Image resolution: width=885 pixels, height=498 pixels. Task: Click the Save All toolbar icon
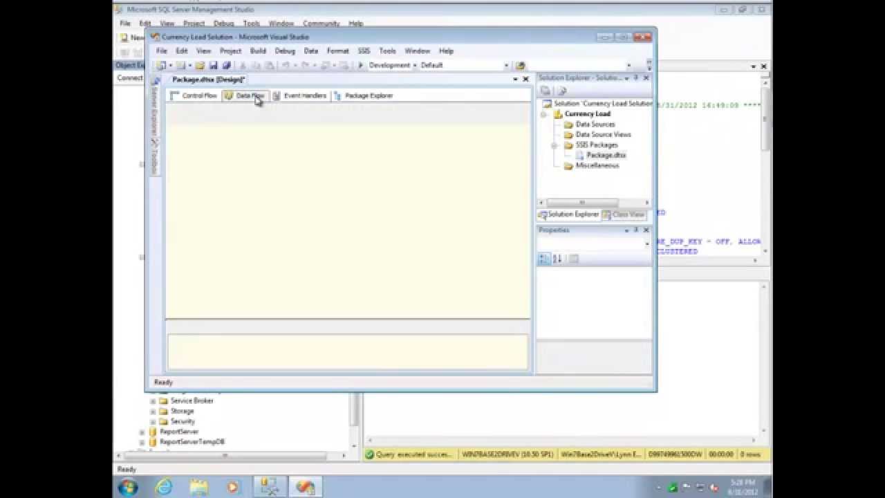(x=226, y=66)
